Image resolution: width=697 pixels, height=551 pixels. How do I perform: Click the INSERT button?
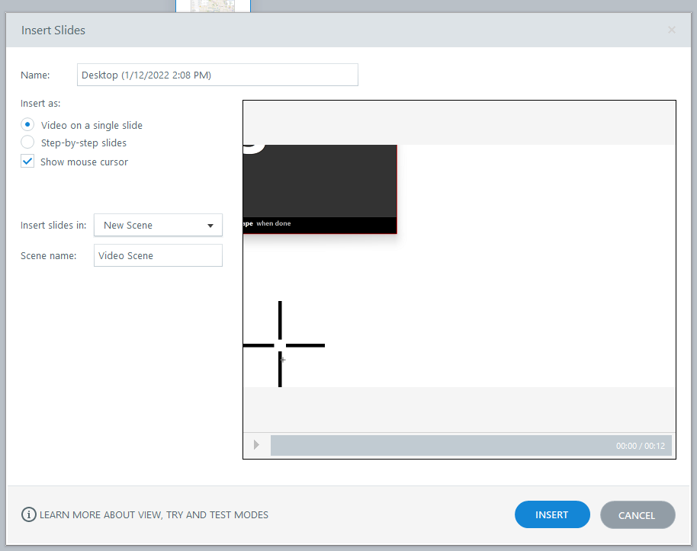pos(552,514)
